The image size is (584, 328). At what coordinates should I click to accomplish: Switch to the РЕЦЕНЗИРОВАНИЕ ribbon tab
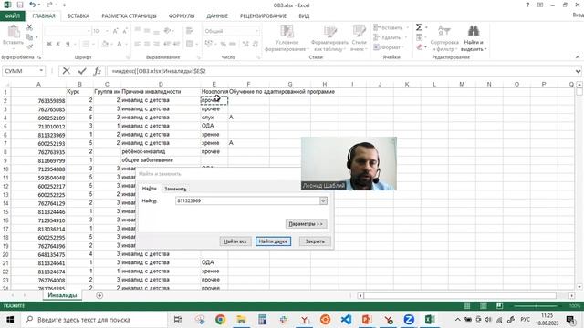(x=263, y=16)
